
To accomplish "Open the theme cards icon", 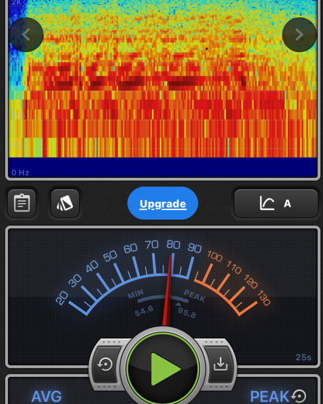I will tap(65, 203).
